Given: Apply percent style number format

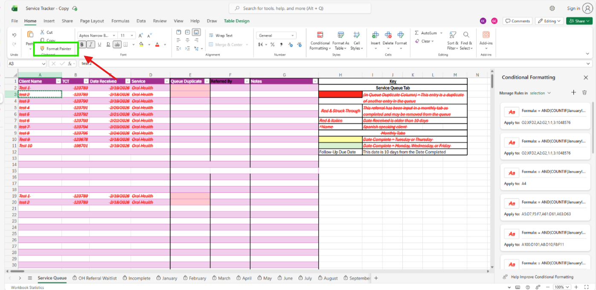Looking at the screenshot, I should 272,44.
